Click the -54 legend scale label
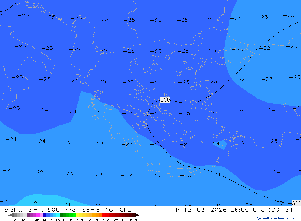Screen dimensions: 301x221 click(x=15, y=220)
